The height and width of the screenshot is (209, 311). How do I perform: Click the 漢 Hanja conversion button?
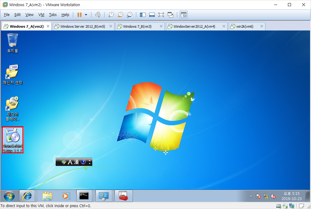pos(76,162)
